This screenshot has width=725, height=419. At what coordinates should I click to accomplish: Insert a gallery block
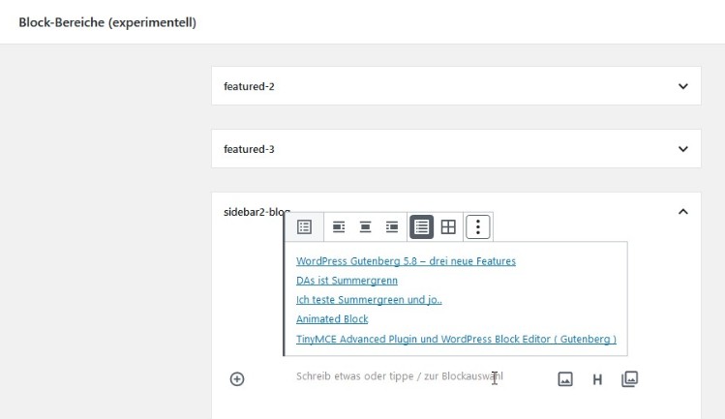point(629,379)
